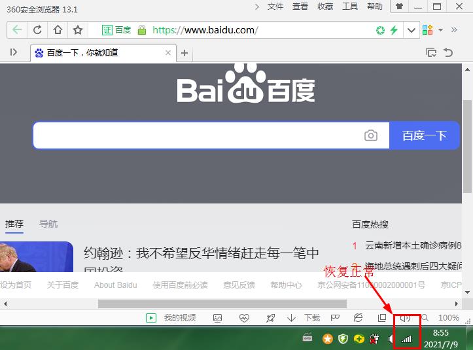This screenshot has width=473, height=350.
Task: Open the orange star tray icon
Action: pos(328,339)
